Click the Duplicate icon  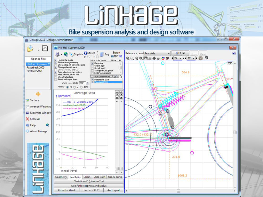(x=71, y=54)
